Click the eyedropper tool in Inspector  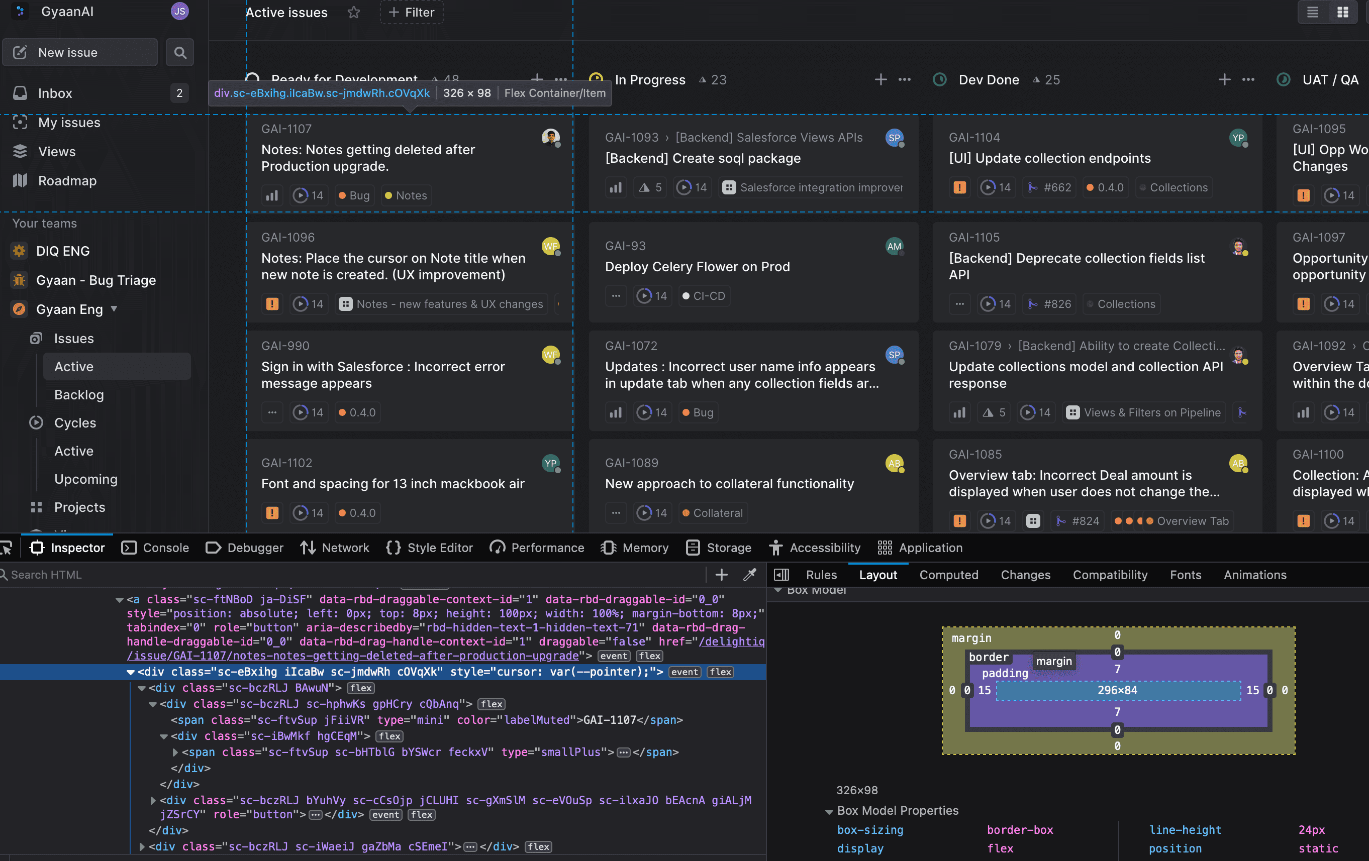[x=749, y=575]
